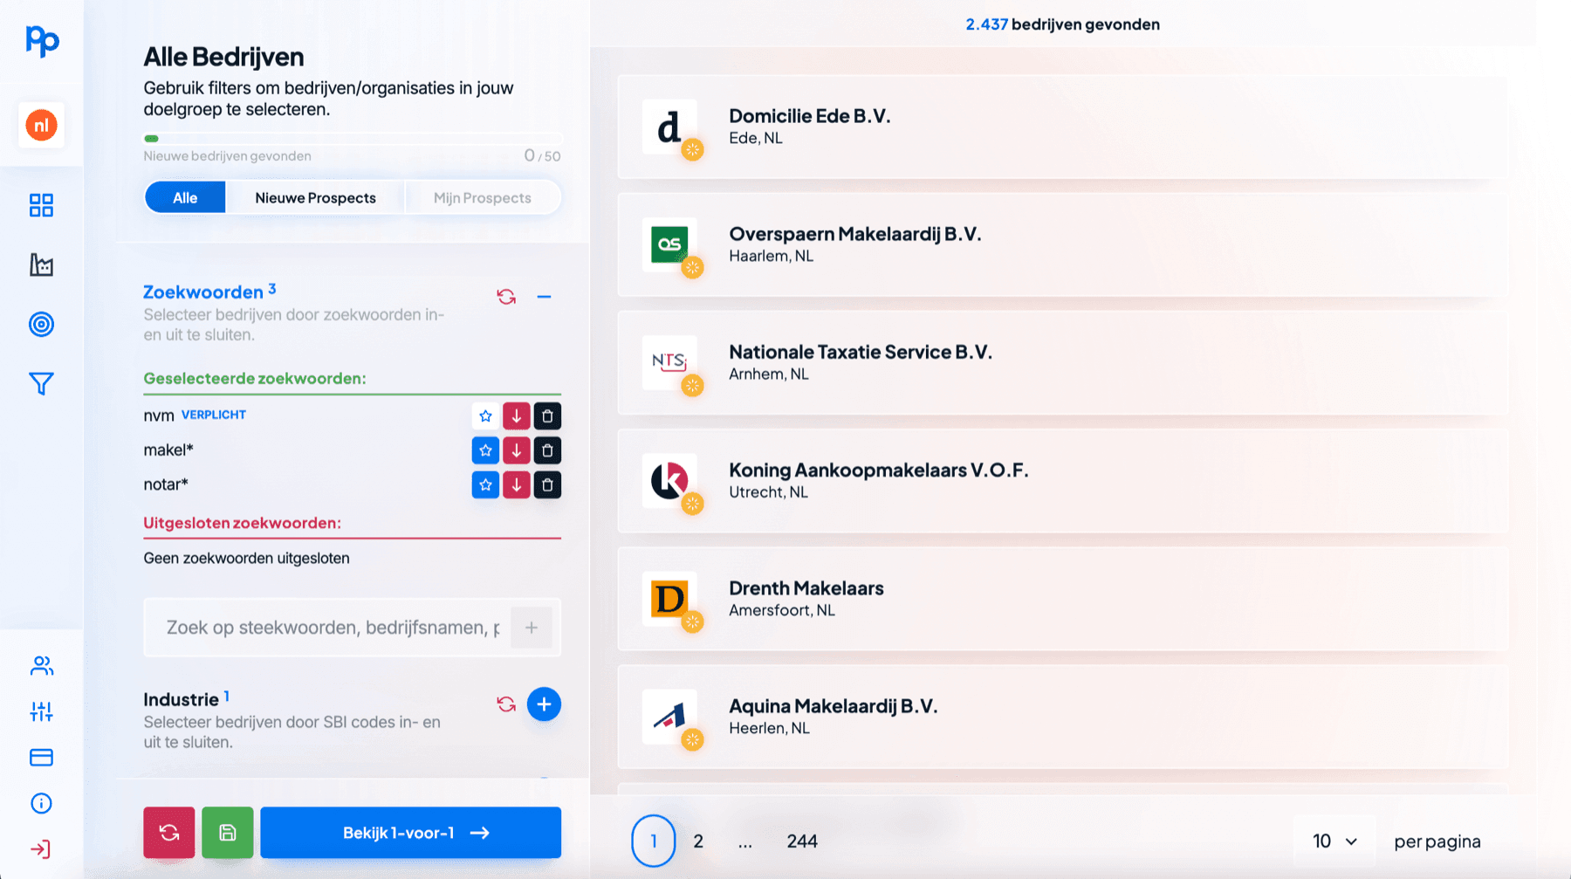Exclude makel* keyword with red arrow
This screenshot has height=879, width=1571.
[x=517, y=450]
